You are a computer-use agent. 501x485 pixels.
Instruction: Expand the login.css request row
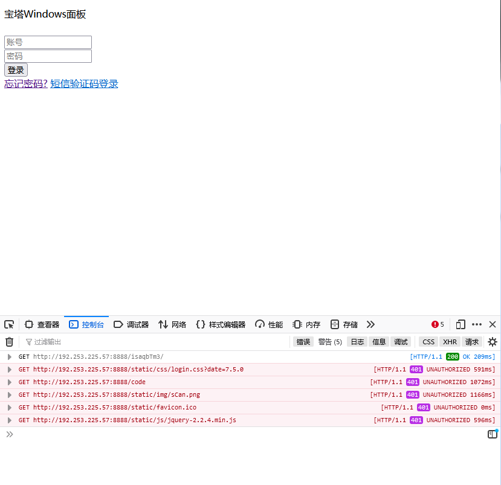(x=10, y=370)
